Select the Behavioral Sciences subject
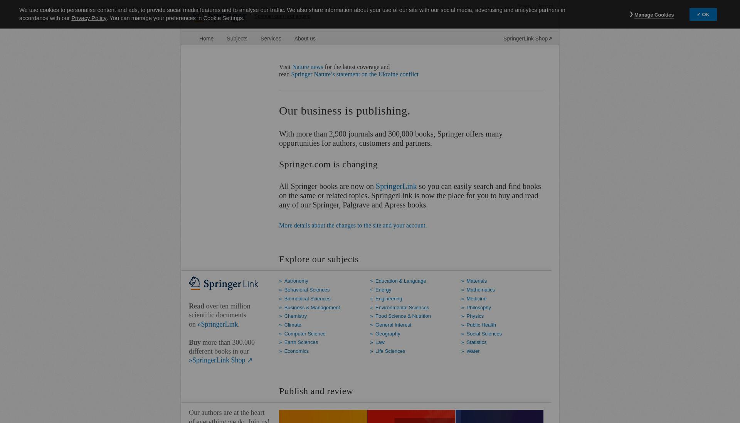740x423 pixels. (x=307, y=290)
